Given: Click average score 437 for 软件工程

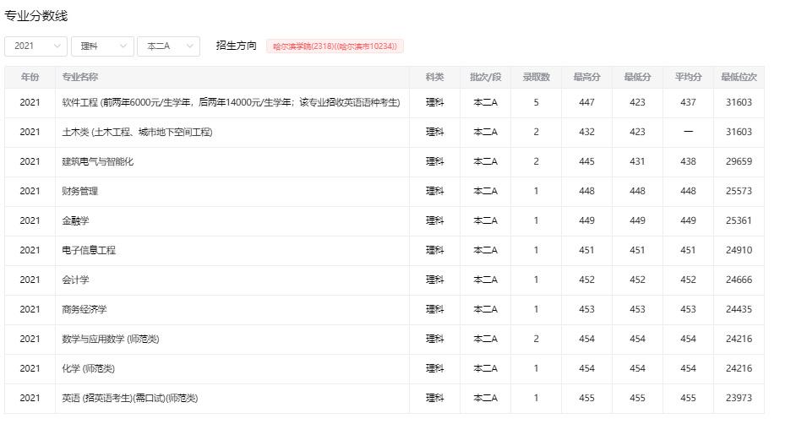Looking at the screenshot, I should (689, 102).
